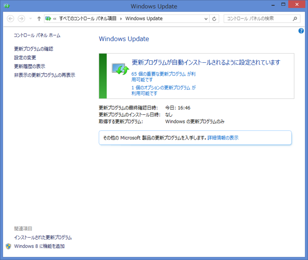The image size is (308, 260).
Task: Click the Back navigation arrow
Action: coord(10,18)
